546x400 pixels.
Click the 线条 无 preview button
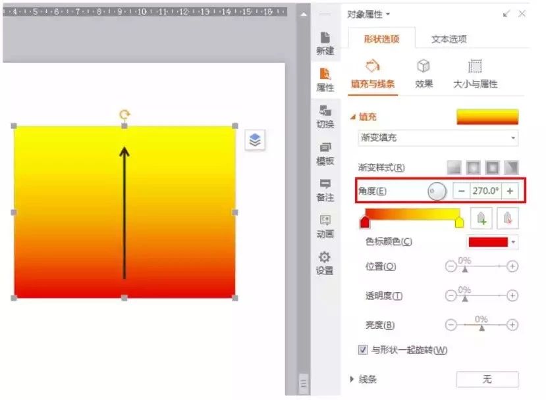pos(487,379)
